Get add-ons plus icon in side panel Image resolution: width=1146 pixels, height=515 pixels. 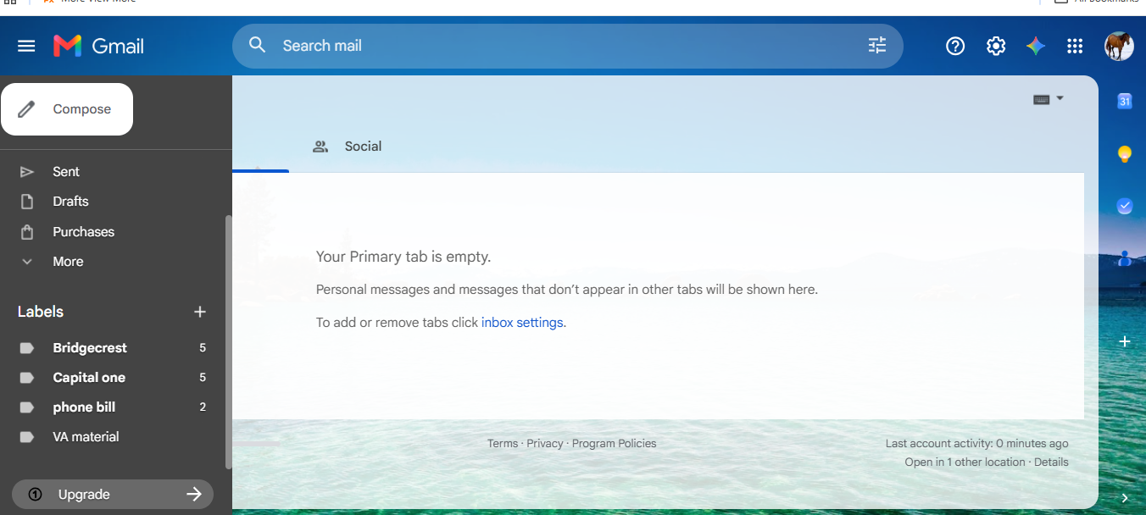pos(1125,341)
